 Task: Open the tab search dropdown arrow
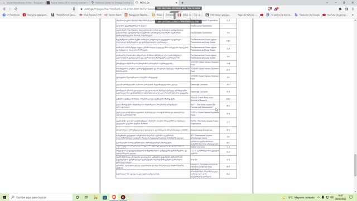tap(327, 3)
